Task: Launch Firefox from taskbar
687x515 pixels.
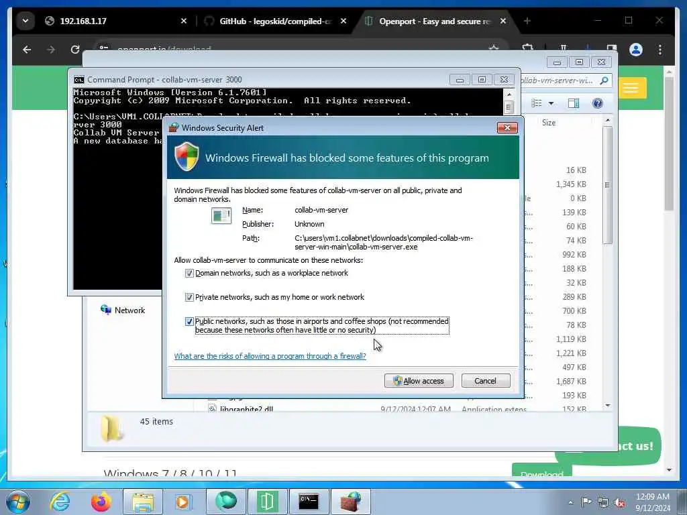Action: [101, 502]
